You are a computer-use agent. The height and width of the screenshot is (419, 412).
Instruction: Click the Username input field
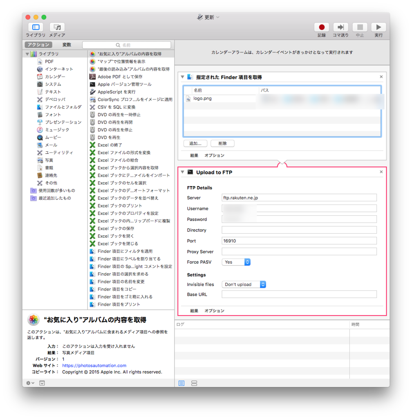(x=299, y=208)
